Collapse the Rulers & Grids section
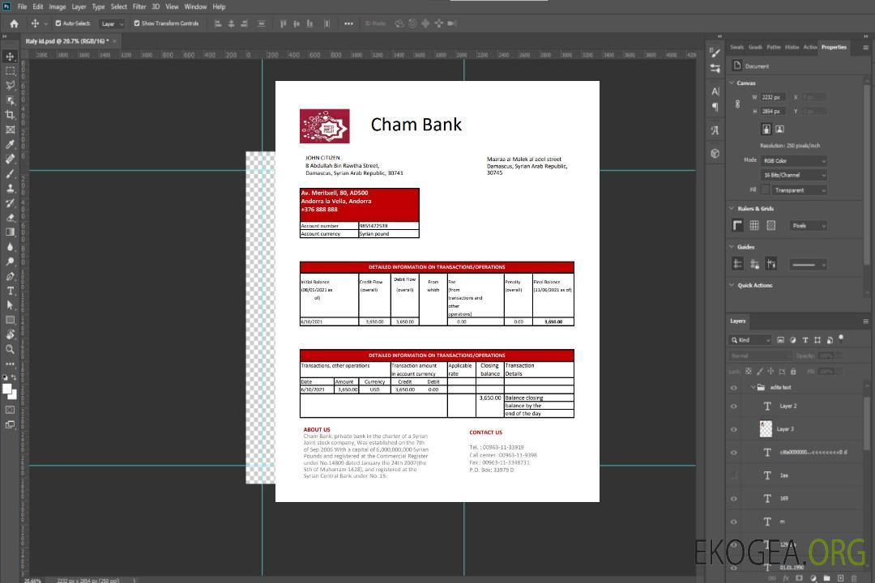Image resolution: width=875 pixels, height=583 pixels. point(732,208)
